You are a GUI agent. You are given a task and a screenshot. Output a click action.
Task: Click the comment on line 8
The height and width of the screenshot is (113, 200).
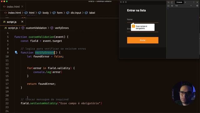click(x=53, y=49)
